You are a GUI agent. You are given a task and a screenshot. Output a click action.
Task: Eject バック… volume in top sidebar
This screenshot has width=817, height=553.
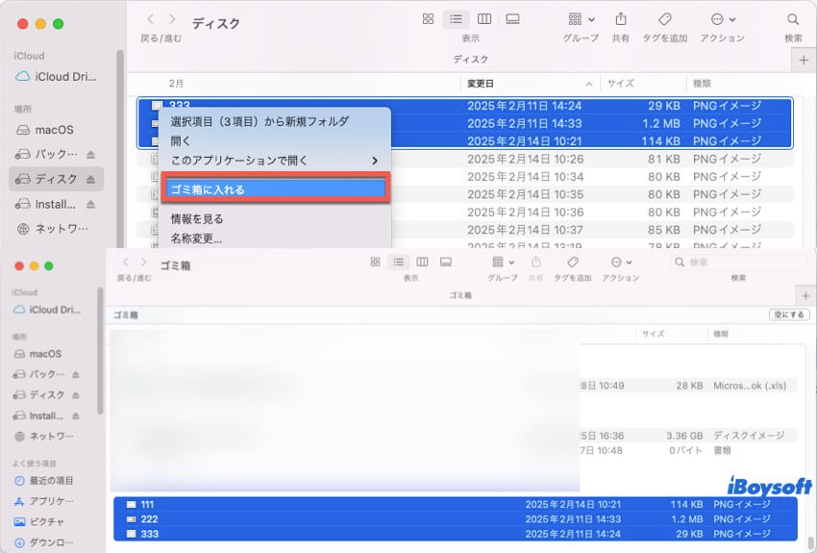click(x=90, y=154)
